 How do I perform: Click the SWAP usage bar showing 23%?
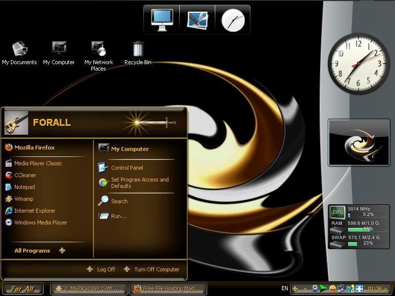[367, 244]
